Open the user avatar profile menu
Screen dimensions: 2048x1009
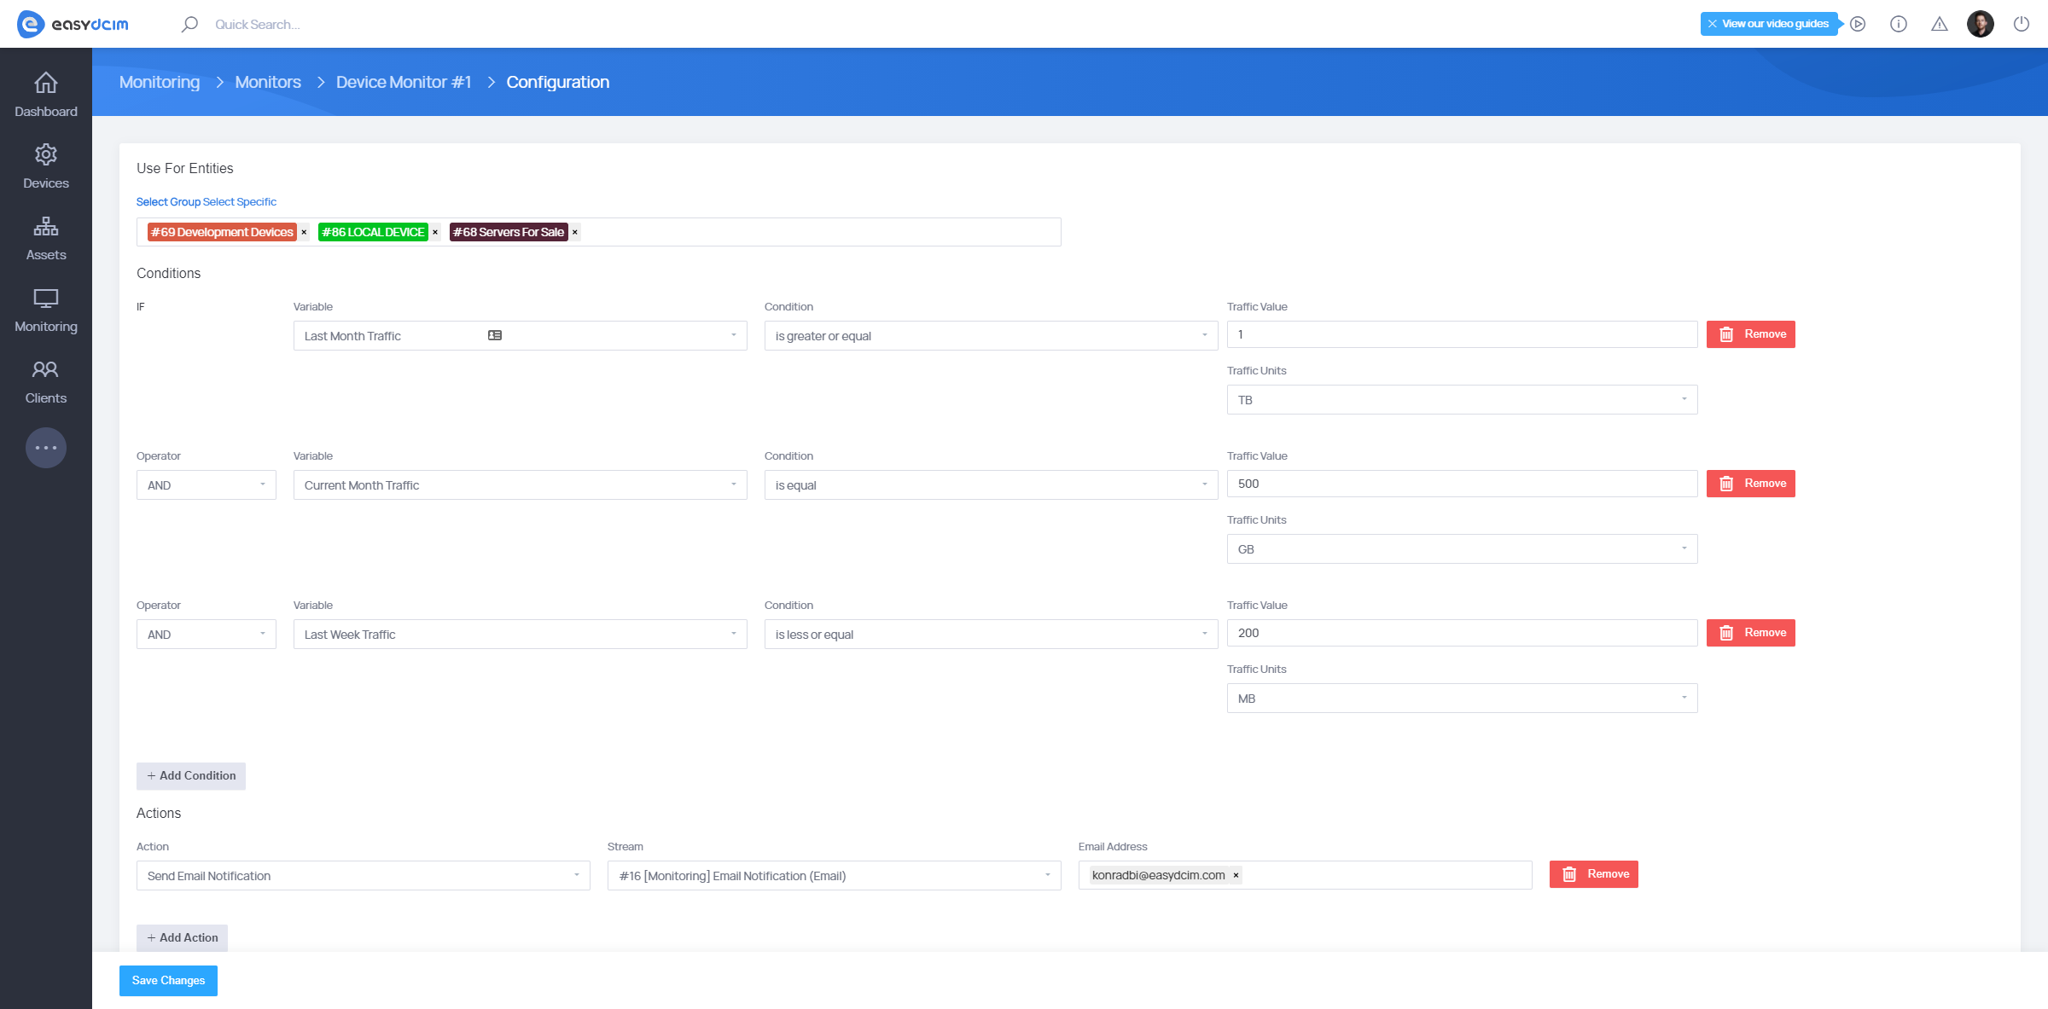pos(1981,24)
